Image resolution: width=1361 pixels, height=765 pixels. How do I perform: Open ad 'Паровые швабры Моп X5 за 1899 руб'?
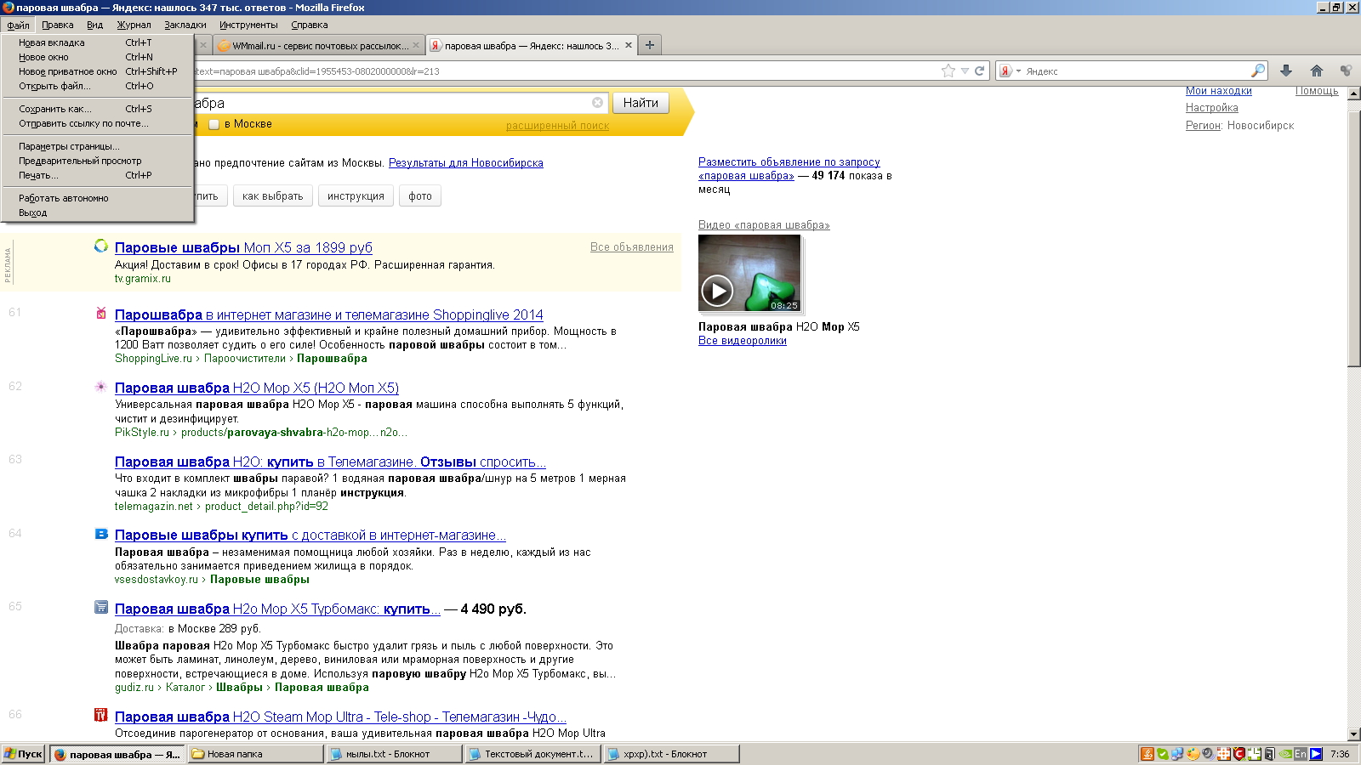[243, 247]
